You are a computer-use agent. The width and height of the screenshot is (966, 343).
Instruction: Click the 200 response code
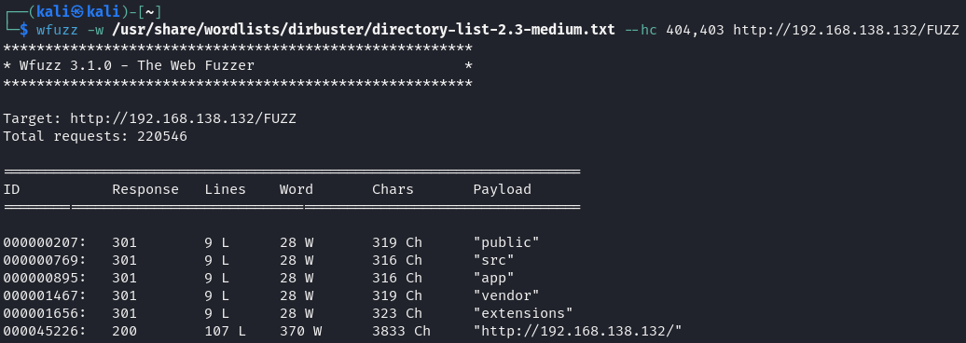(x=124, y=331)
